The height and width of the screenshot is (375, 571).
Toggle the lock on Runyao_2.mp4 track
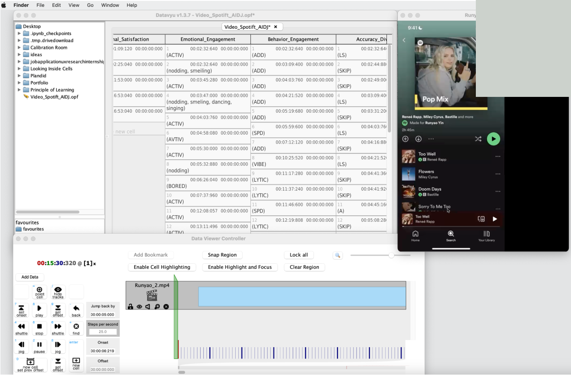[x=131, y=307]
